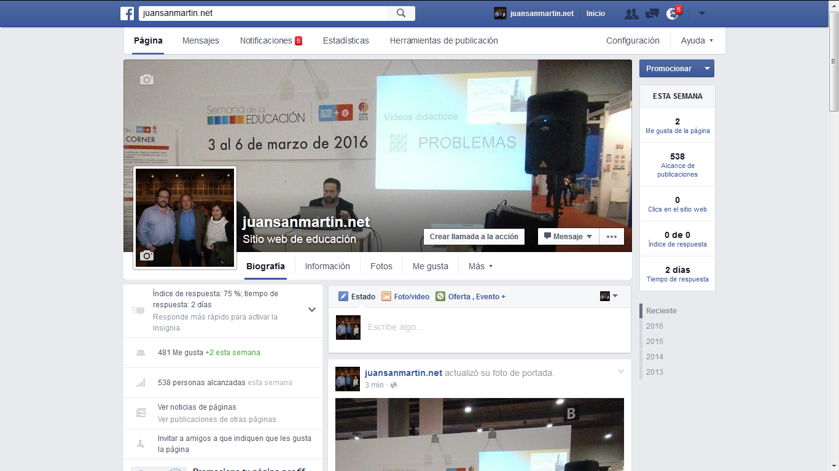Click Índice de respuesta stat in sidebar
839x471 pixels.
coord(677,239)
